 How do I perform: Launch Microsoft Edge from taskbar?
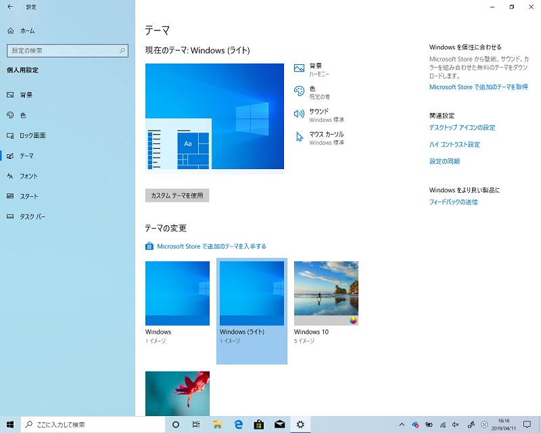[238, 424]
